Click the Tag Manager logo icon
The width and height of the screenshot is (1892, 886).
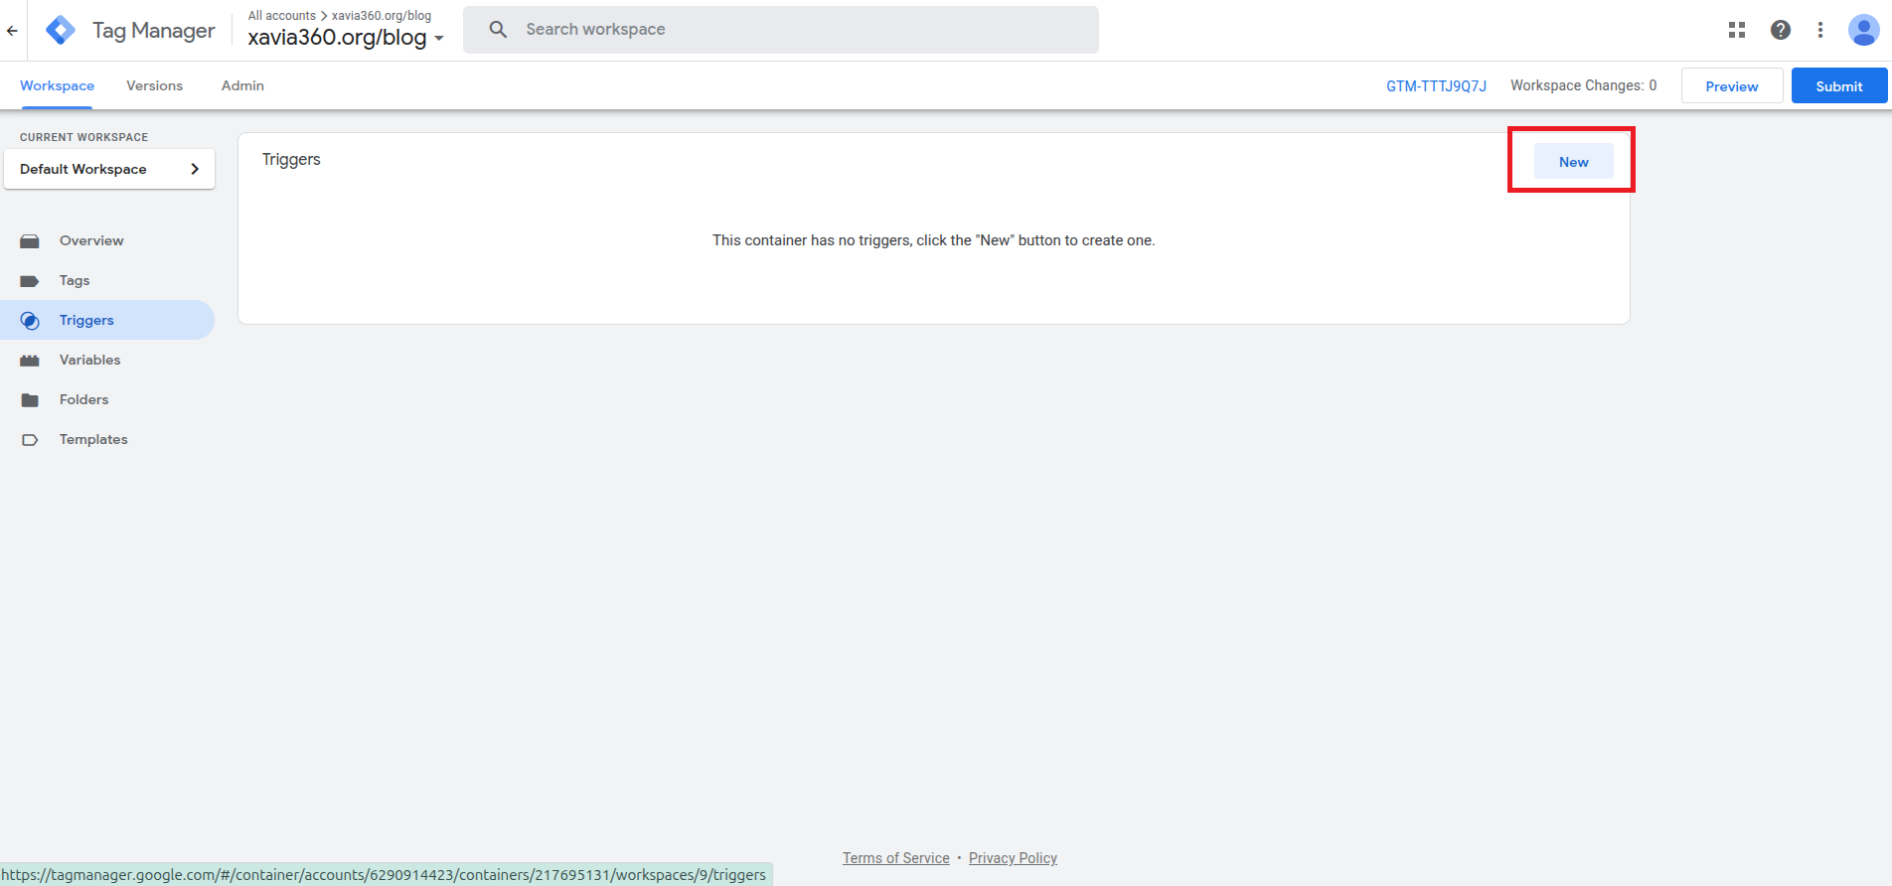tap(61, 31)
